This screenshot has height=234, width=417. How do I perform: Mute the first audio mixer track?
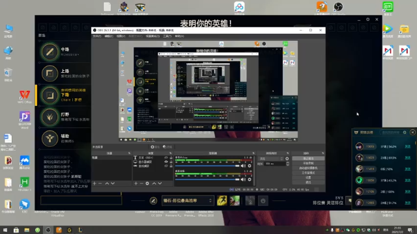[x=243, y=166]
